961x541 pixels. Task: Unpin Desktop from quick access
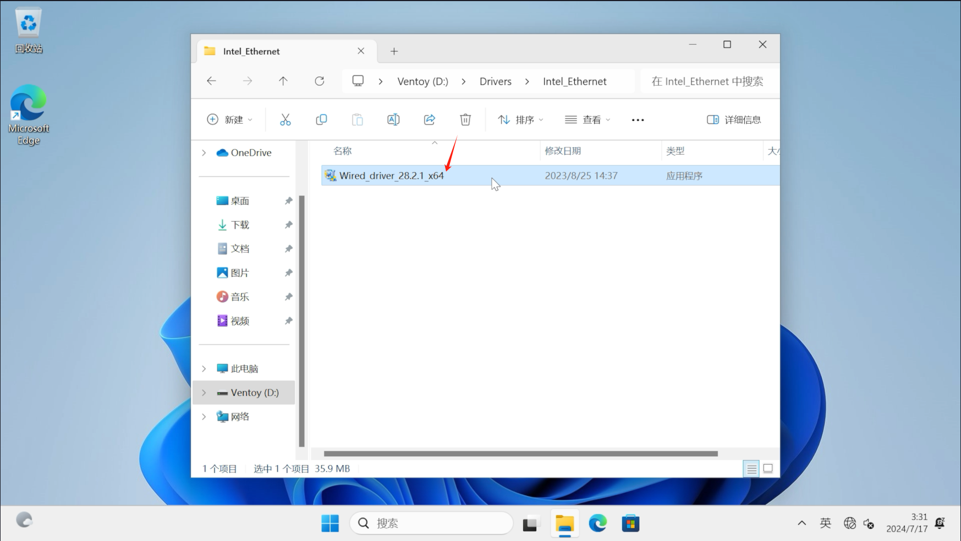[288, 201]
